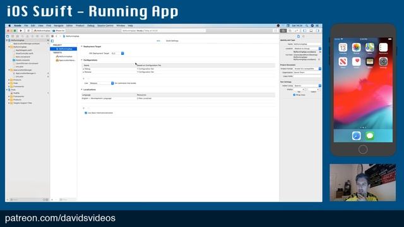Select the iPhone Xs run destination

click(59, 31)
